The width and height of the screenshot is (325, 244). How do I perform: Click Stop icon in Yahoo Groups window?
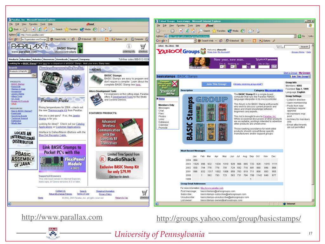[181, 31]
